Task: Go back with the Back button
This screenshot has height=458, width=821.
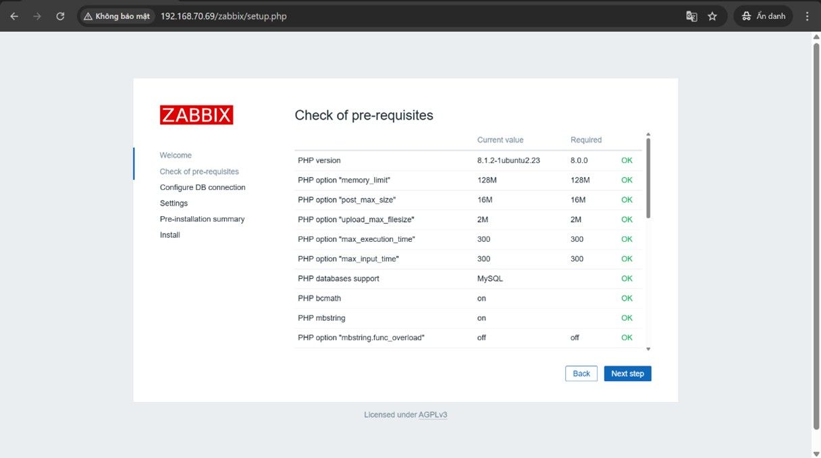Action: tap(581, 374)
